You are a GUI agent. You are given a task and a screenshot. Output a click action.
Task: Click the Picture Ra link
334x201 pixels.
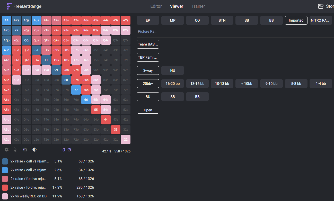[x=147, y=31]
